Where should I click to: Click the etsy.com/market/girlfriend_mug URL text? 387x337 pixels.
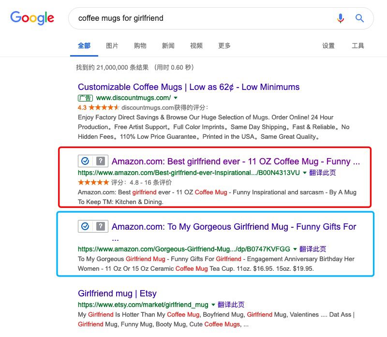[x=143, y=305]
